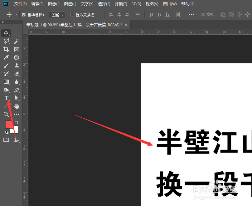Select the Patch tool
Image resolution: width=252 pixels, height=206 pixels.
(17, 57)
